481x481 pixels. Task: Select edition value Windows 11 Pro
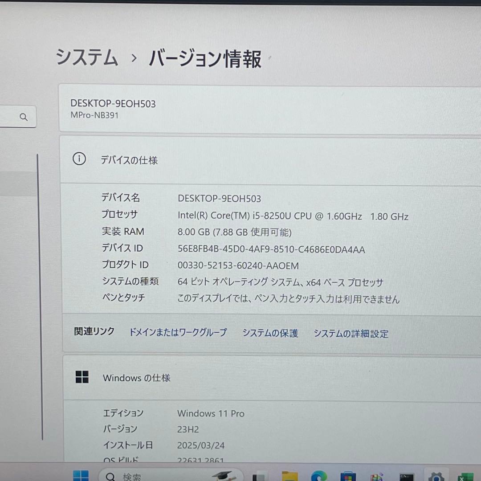[211, 413]
